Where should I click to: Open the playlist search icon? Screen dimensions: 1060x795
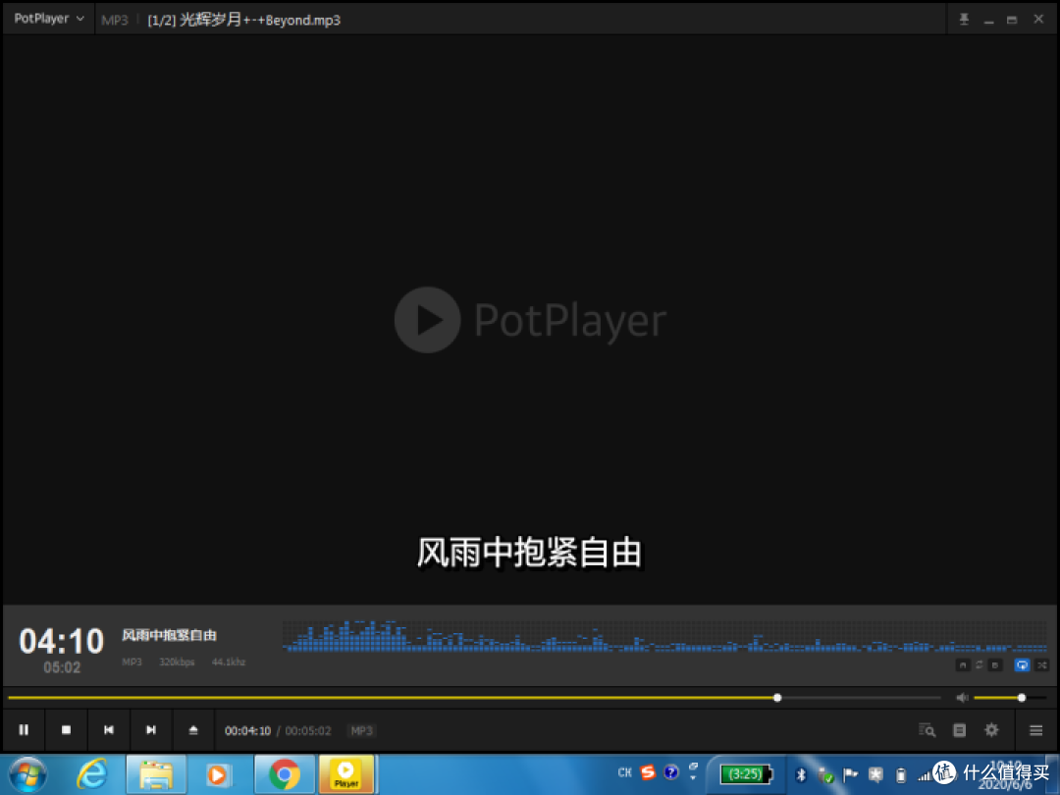[x=927, y=730]
